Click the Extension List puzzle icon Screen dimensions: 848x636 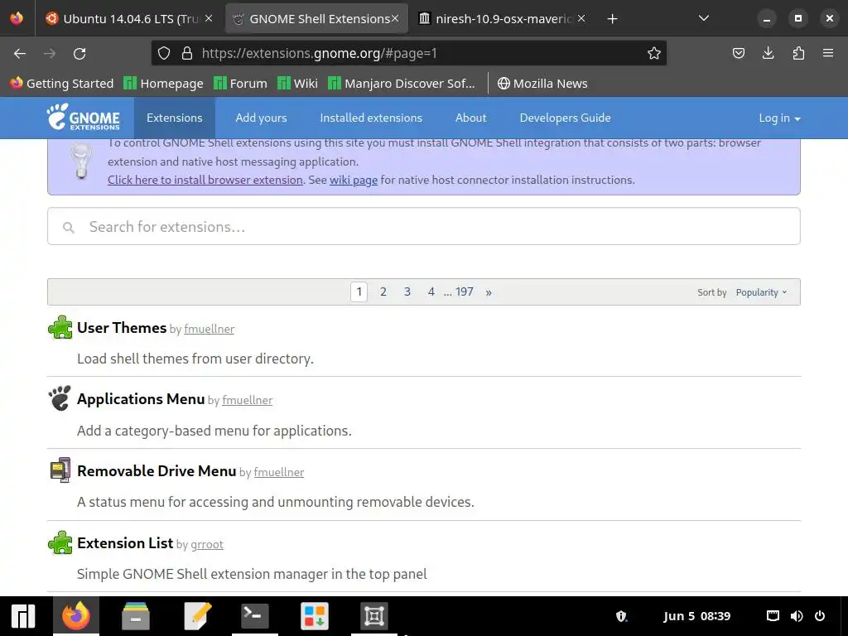(x=60, y=542)
